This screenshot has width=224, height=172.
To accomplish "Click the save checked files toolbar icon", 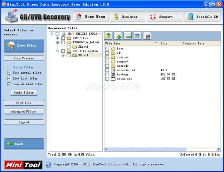I will click(x=147, y=36).
